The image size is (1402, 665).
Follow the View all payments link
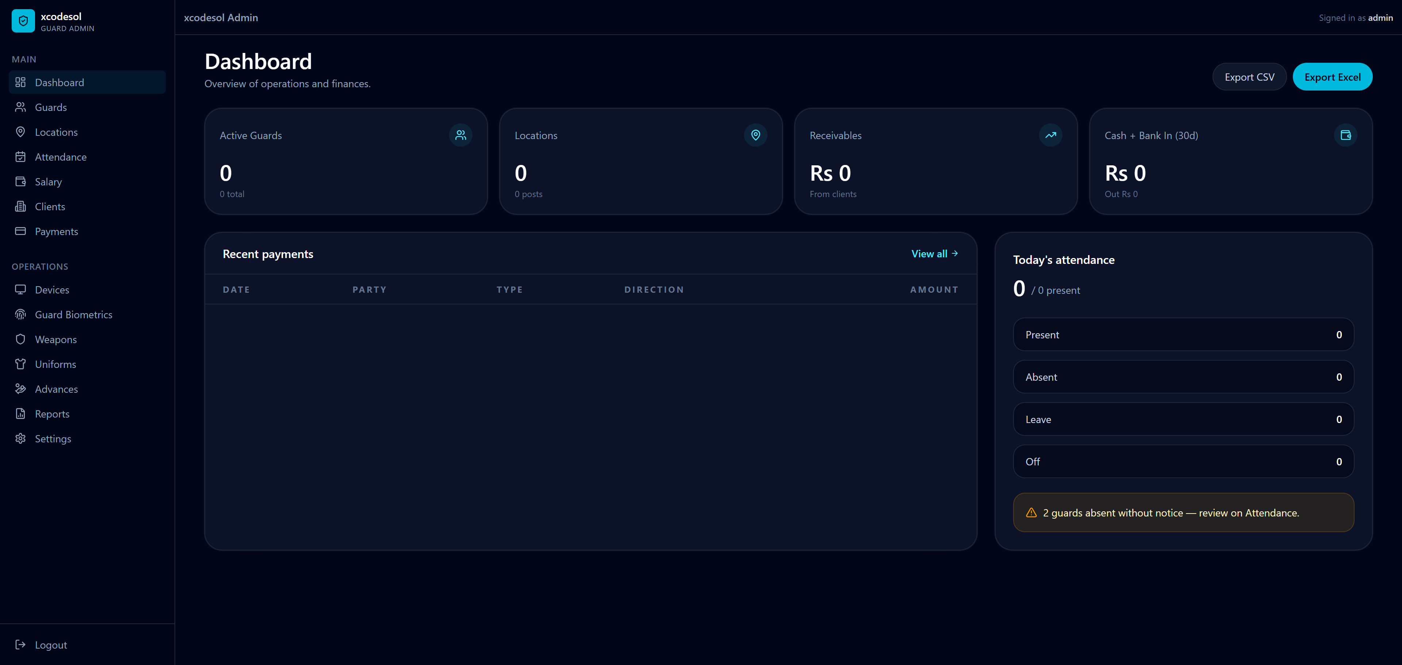(935, 254)
